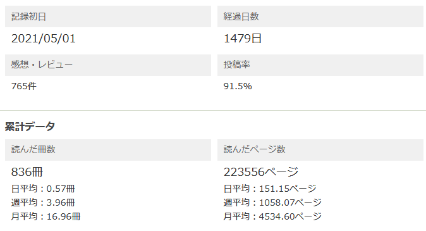Select the 1479日 elapsed days value
426x231 pixels.
pos(242,39)
